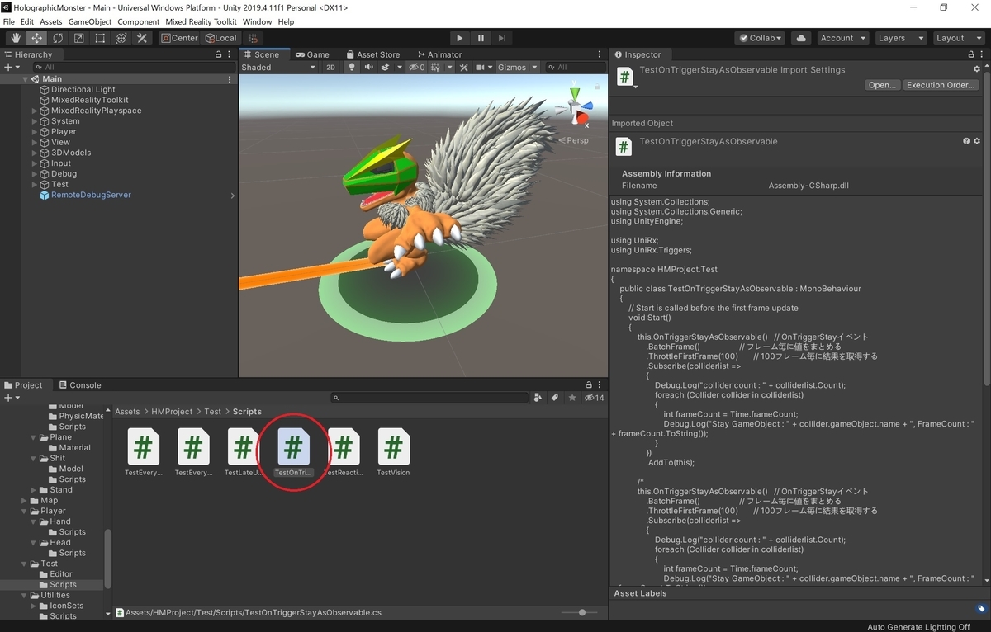Open Shaded draw mode dropdown
The height and width of the screenshot is (632, 991).
coord(278,68)
